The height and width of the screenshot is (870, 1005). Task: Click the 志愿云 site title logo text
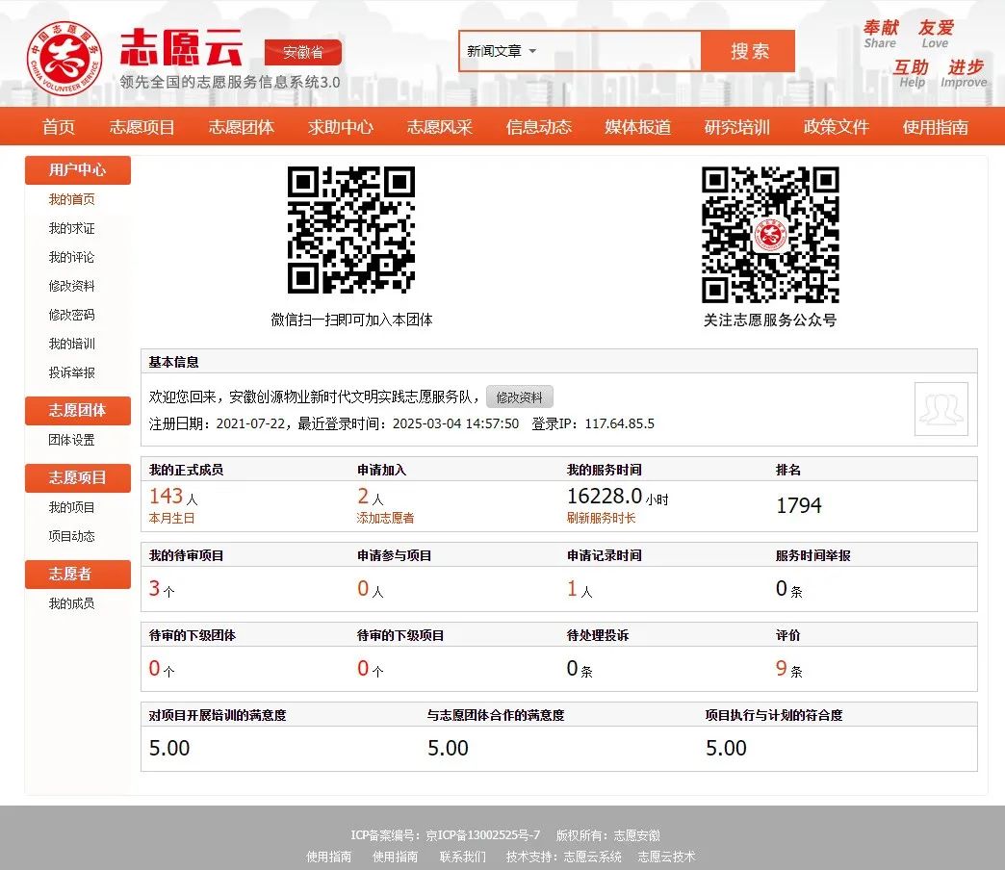point(181,47)
